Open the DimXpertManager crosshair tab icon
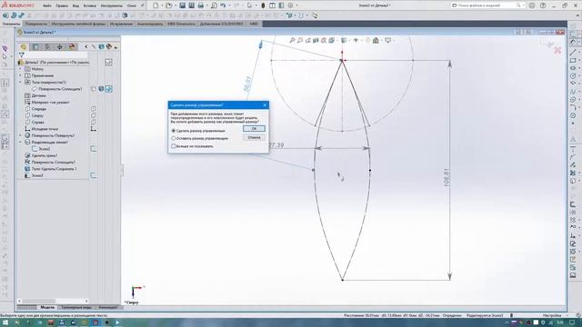 [x=59, y=46]
